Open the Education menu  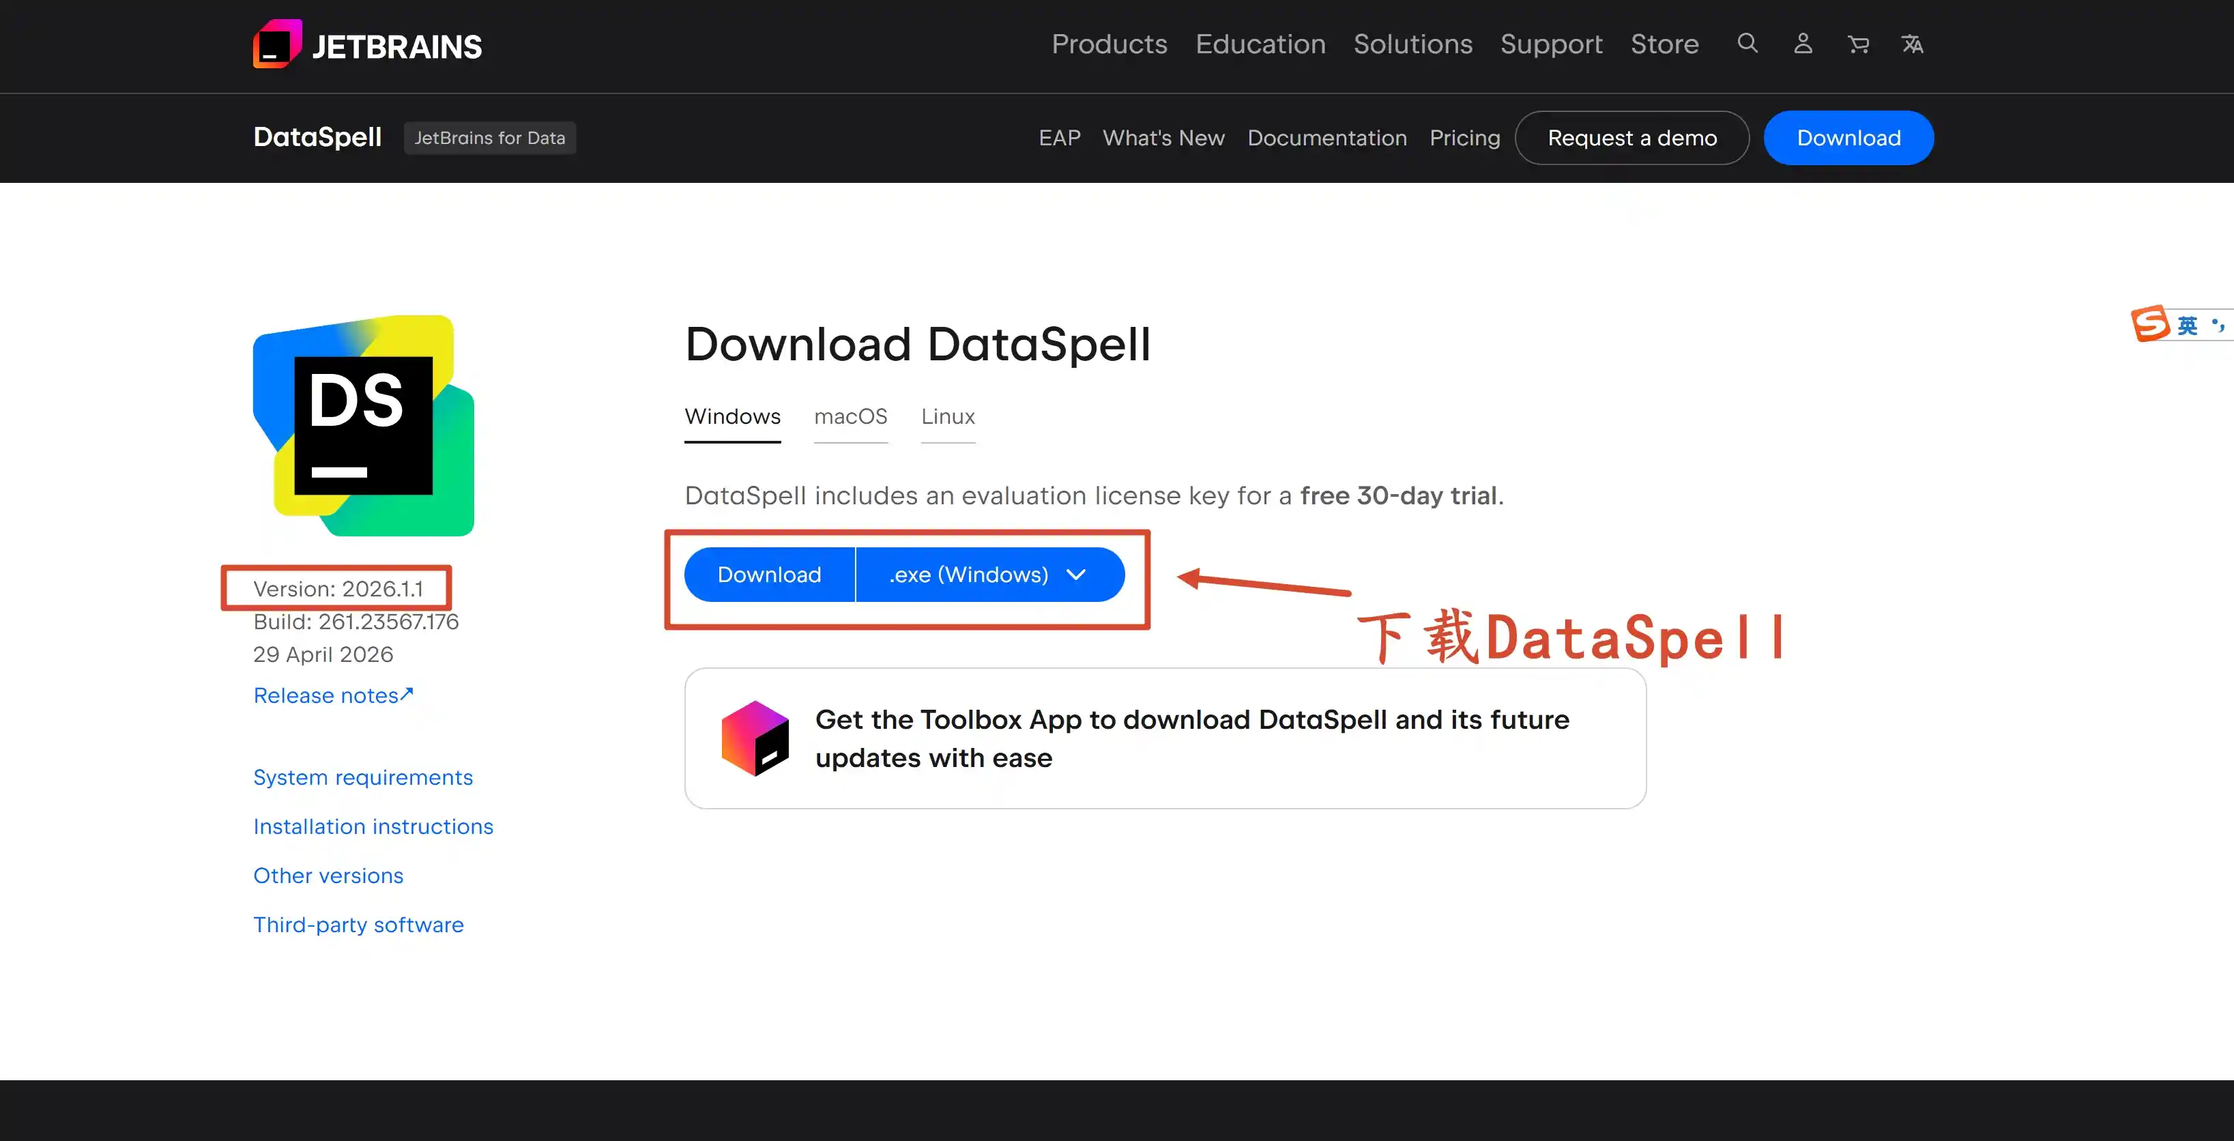coord(1260,44)
